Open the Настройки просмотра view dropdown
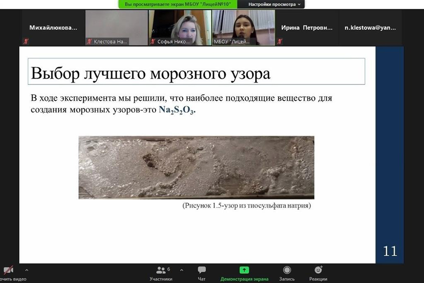This screenshot has width=424, height=283. coord(274,4)
